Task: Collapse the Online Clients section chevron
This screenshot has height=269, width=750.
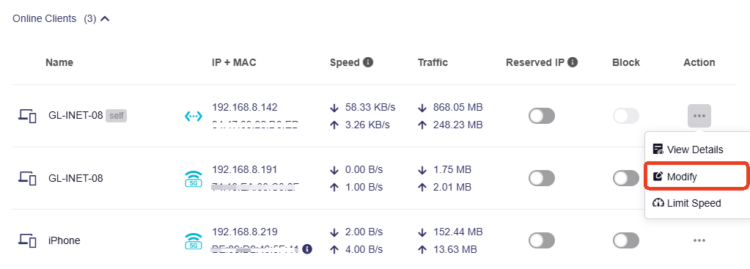Action: pyautogui.click(x=106, y=19)
